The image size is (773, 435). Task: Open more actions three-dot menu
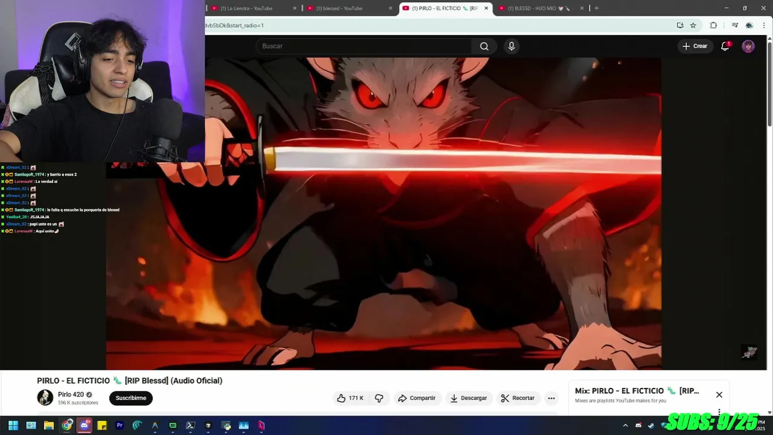click(551, 398)
